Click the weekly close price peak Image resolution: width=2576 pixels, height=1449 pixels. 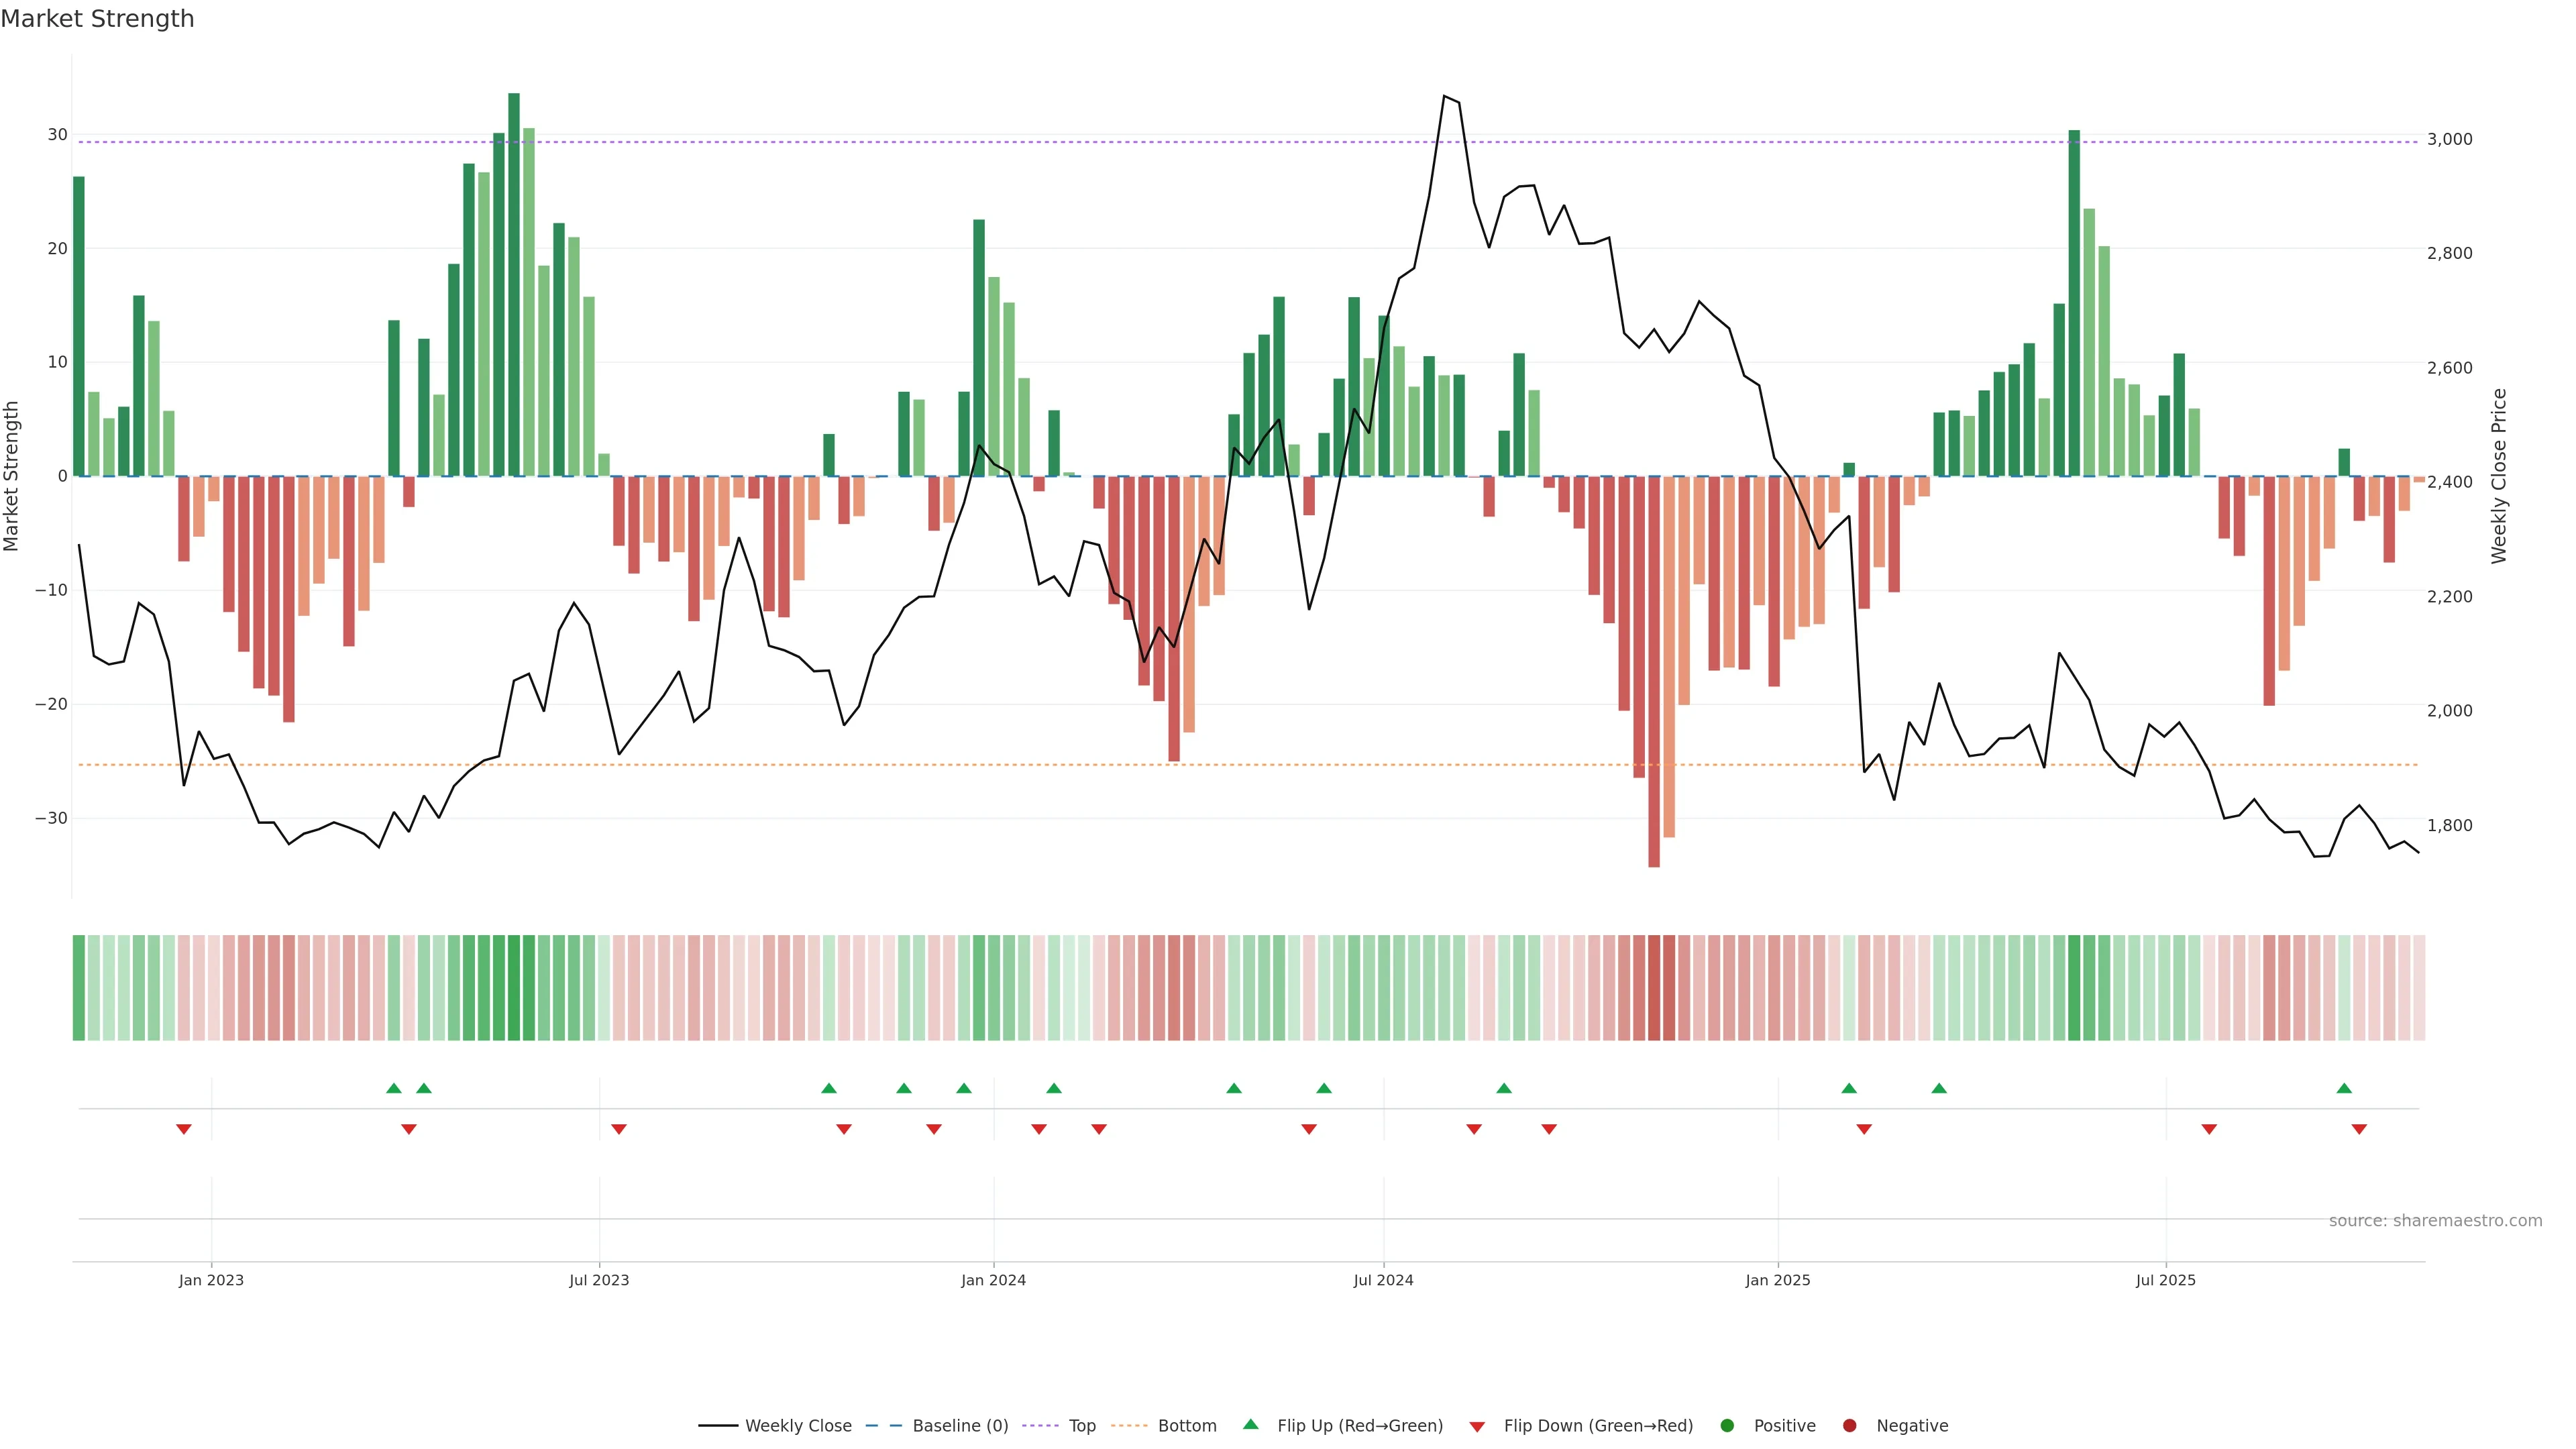1444,97
